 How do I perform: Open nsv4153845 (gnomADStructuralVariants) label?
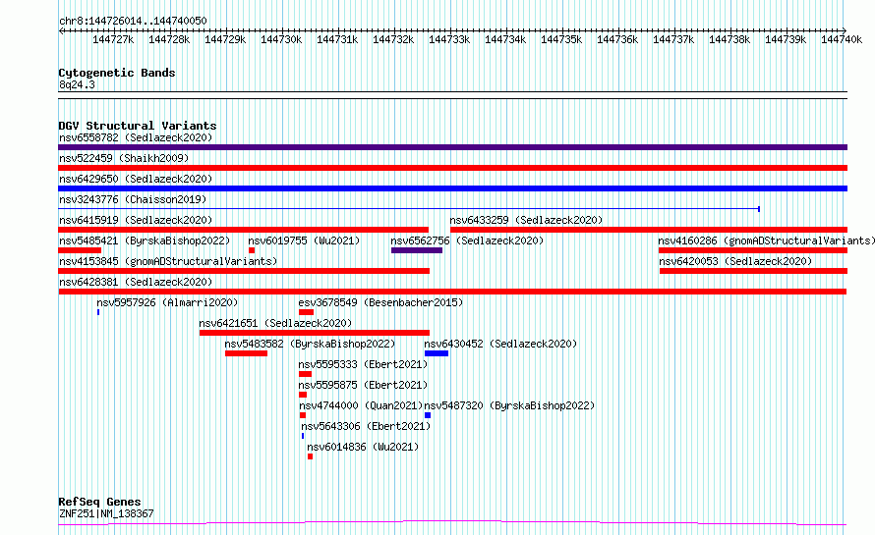click(168, 261)
